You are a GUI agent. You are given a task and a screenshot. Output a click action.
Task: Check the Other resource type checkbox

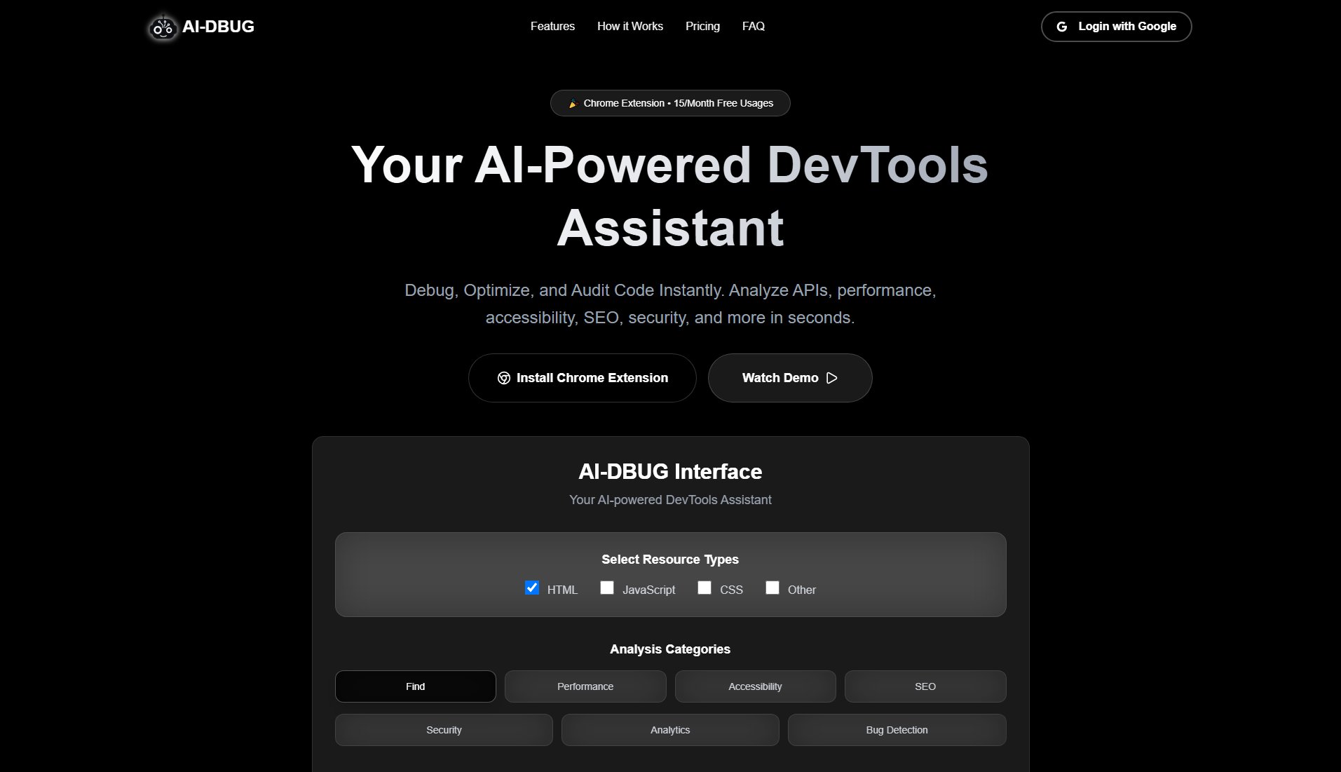[x=772, y=588]
